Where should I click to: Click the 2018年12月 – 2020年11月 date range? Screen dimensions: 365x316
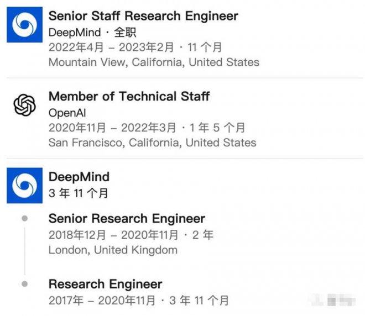click(x=131, y=235)
